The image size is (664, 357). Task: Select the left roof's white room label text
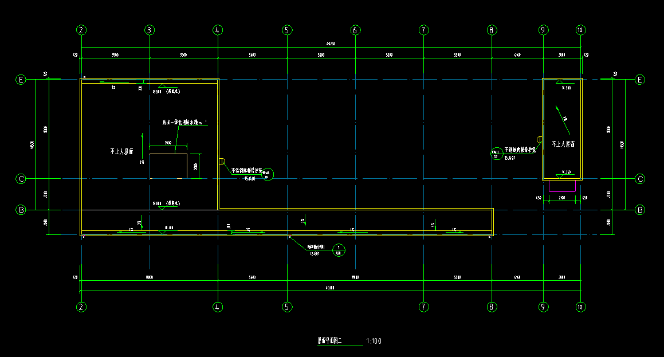(121, 152)
